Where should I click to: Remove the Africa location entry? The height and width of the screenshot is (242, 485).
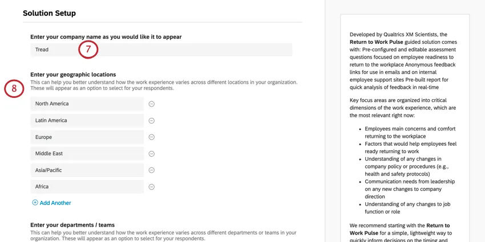[x=152, y=187]
